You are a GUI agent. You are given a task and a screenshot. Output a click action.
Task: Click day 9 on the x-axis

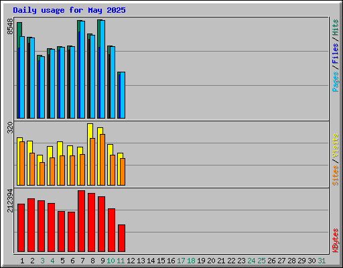coord(102,261)
